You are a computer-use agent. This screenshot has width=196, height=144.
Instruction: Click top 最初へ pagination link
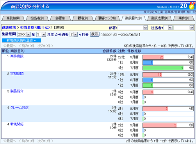point(10,46)
